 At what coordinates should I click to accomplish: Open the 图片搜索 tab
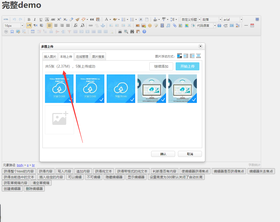(98, 57)
